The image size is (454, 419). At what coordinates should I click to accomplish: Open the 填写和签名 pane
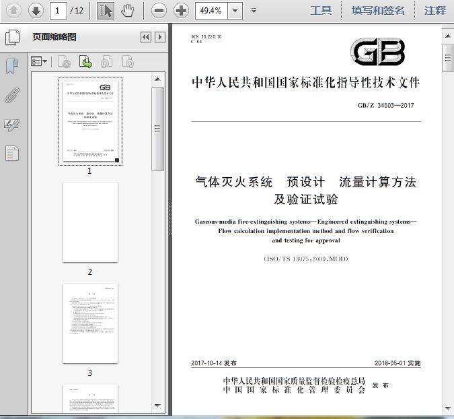[378, 11]
